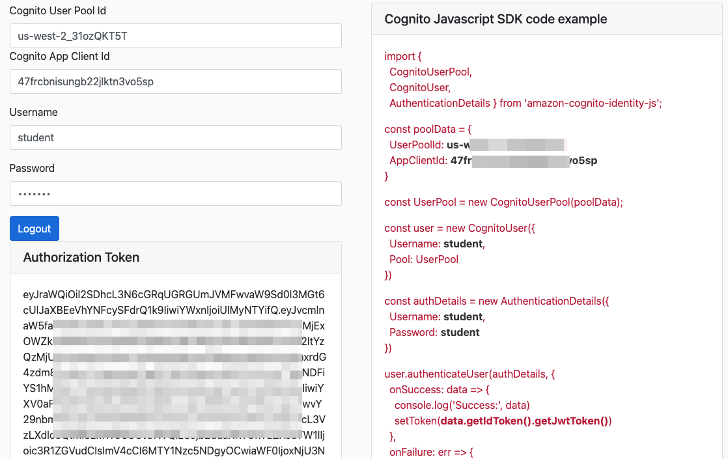Click the 'const poolData = {' line
The height and width of the screenshot is (459, 728).
pos(428,129)
